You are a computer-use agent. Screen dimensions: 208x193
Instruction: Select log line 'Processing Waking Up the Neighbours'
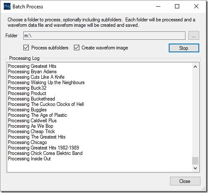point(46,82)
